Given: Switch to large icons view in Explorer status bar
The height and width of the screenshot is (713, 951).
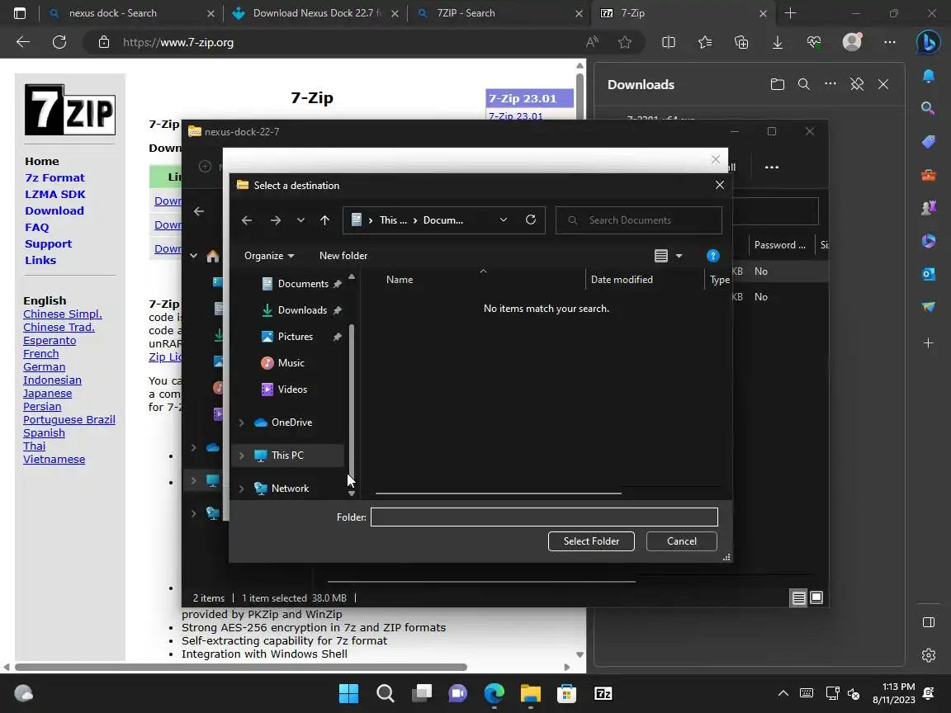Looking at the screenshot, I should pyautogui.click(x=816, y=597).
